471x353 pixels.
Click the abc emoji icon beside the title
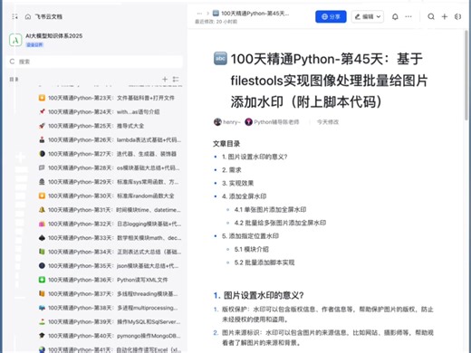pyautogui.click(x=220, y=59)
